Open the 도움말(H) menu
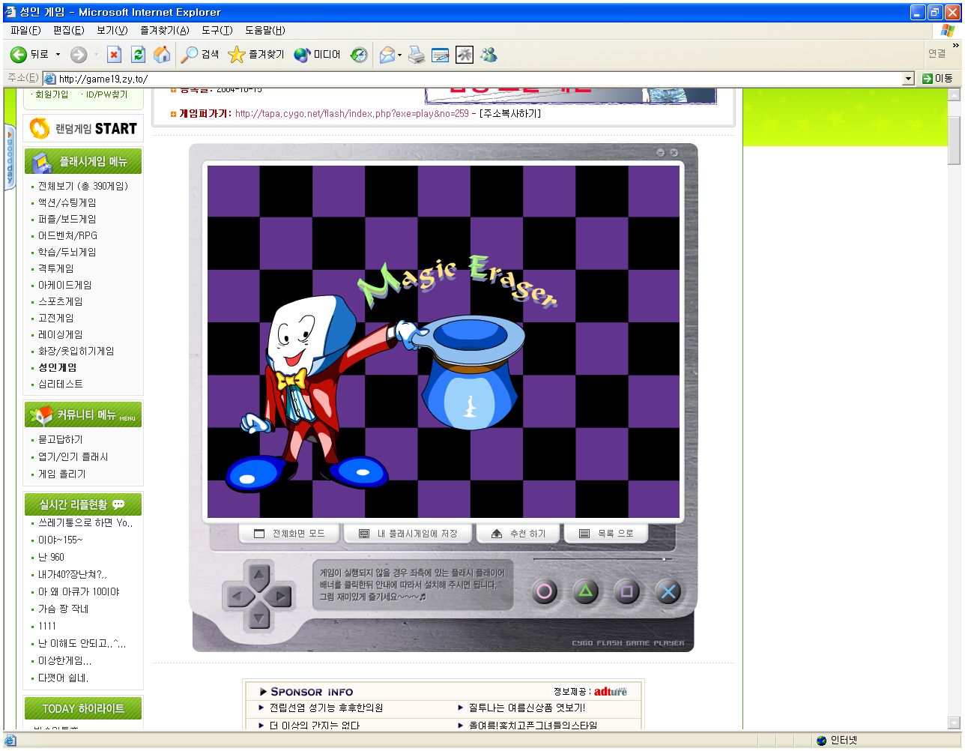Screen dimensions: 965x751 pyautogui.click(x=264, y=30)
